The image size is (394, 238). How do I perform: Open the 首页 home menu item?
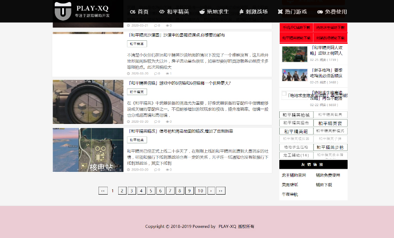pyautogui.click(x=139, y=11)
